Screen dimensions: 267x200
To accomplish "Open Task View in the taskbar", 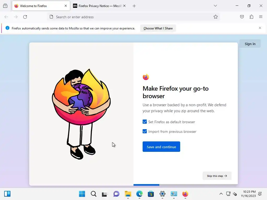I will click(105, 194).
